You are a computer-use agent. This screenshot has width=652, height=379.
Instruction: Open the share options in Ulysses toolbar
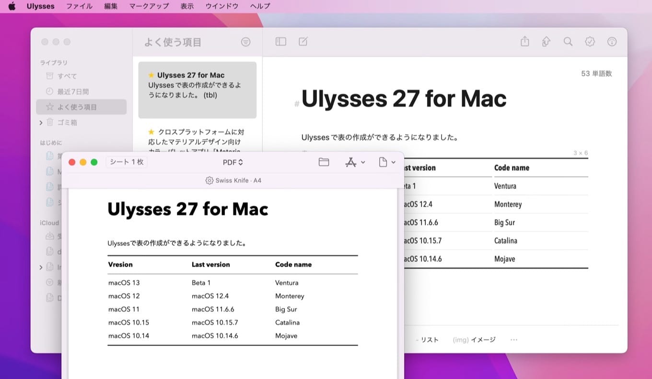tap(524, 42)
